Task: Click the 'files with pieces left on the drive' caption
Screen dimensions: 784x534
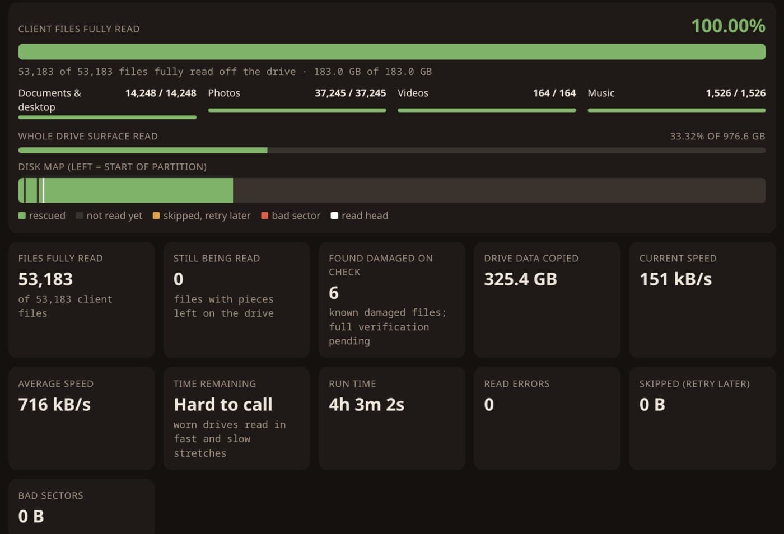Action: click(x=223, y=306)
